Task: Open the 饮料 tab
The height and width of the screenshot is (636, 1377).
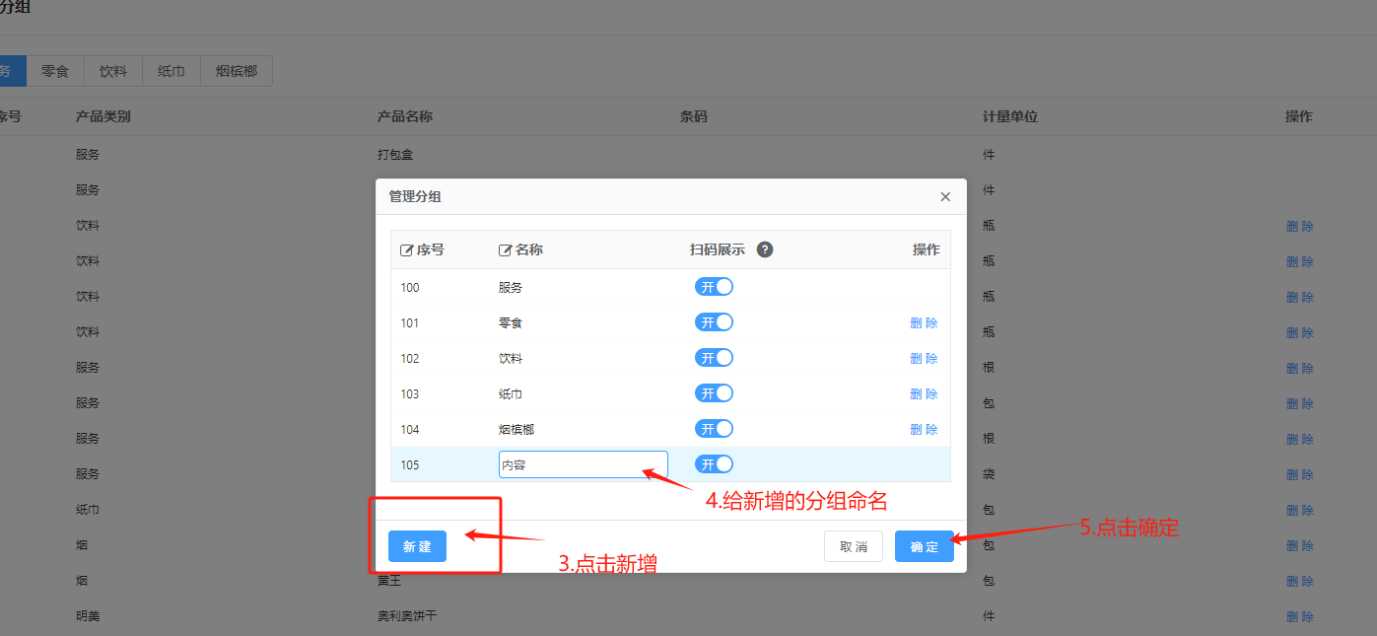Action: coord(113,71)
